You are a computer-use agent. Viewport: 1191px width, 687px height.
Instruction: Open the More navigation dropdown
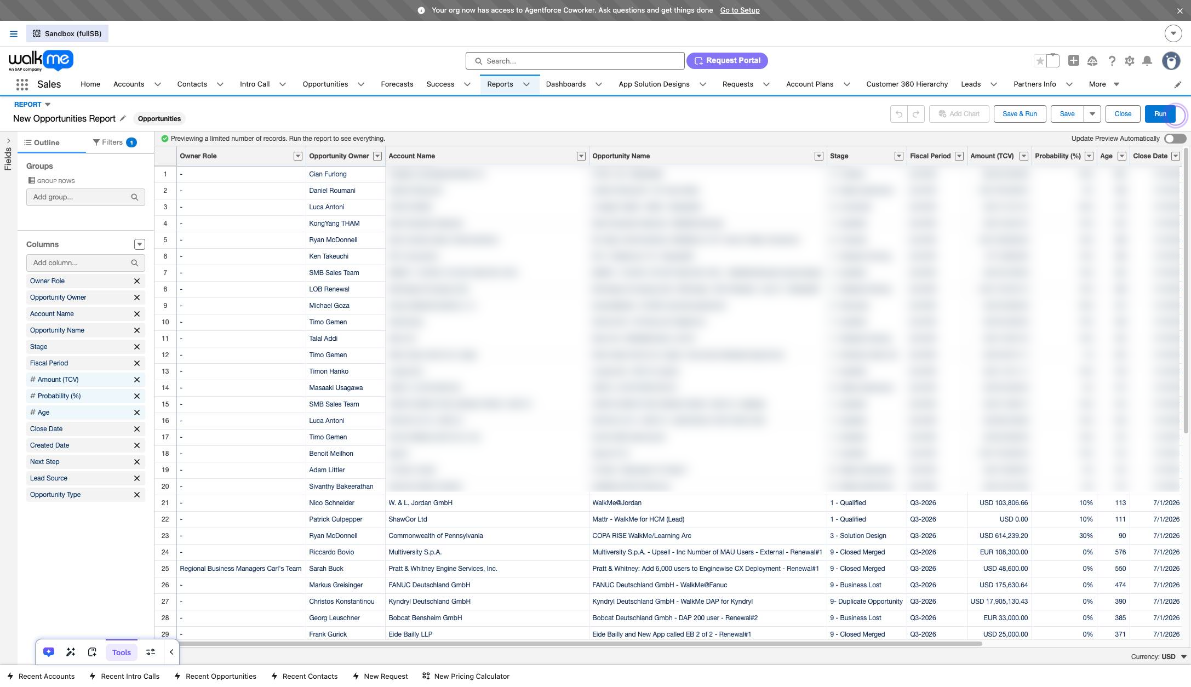coord(1104,84)
